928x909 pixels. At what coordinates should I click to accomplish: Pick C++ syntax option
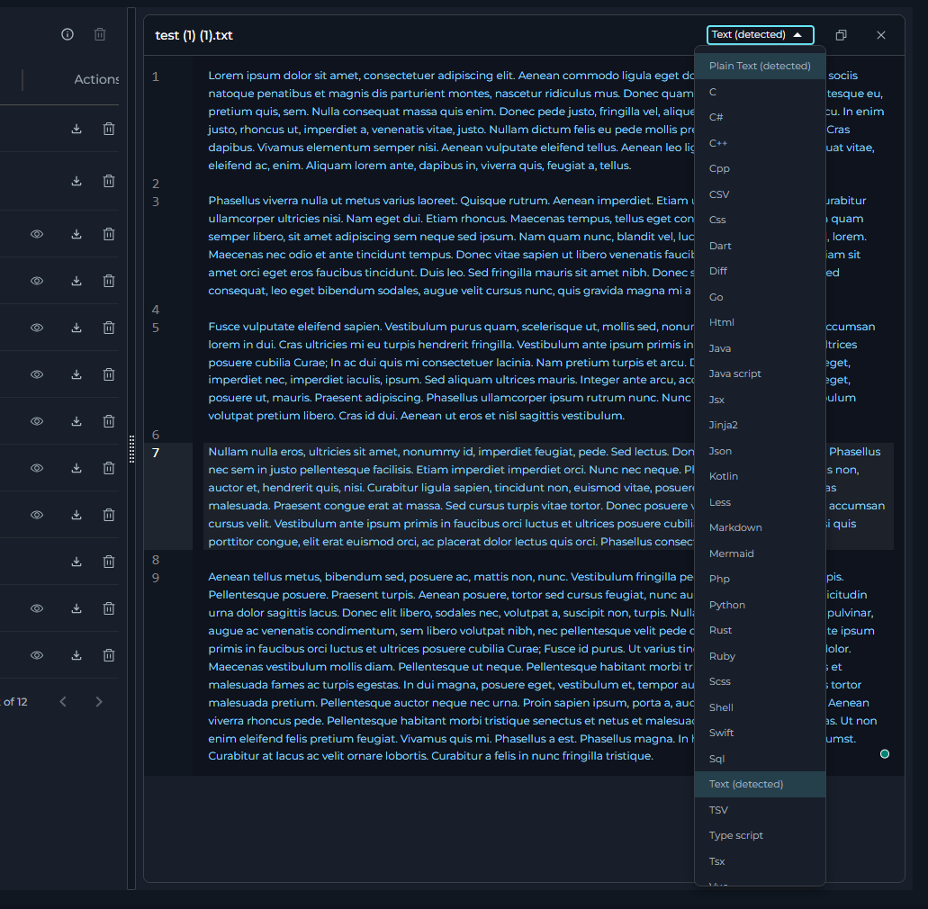click(x=760, y=142)
